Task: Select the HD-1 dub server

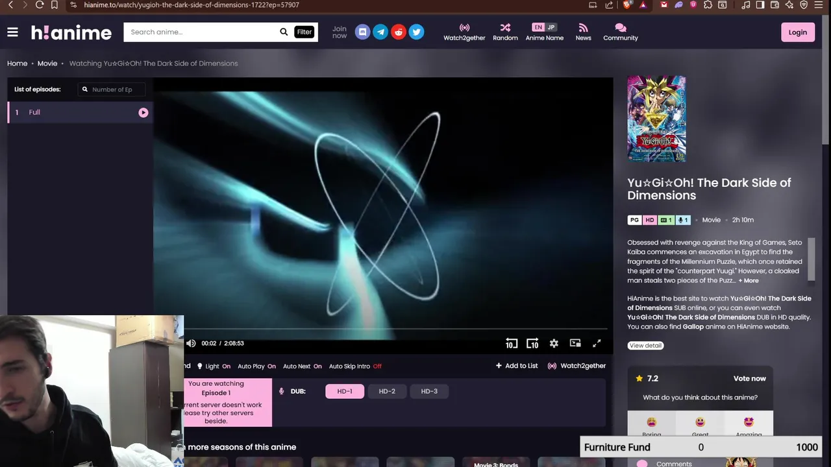Action: (345, 391)
